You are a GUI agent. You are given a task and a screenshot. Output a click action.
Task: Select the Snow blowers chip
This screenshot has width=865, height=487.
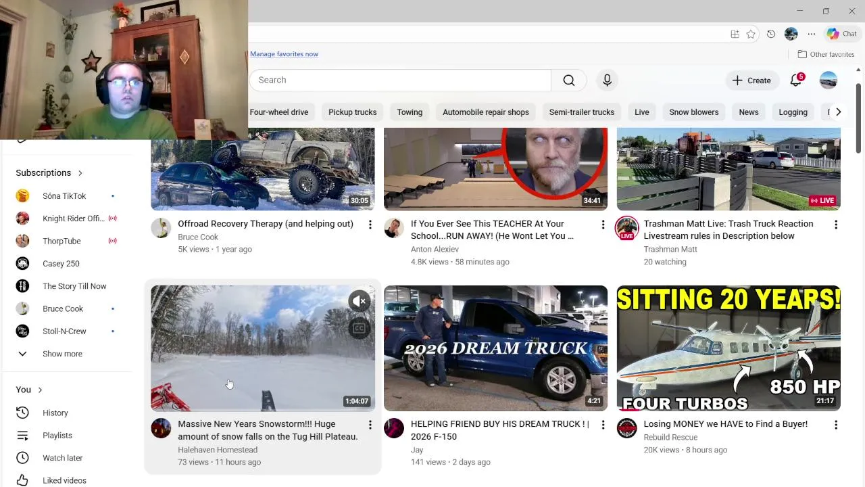click(x=694, y=112)
